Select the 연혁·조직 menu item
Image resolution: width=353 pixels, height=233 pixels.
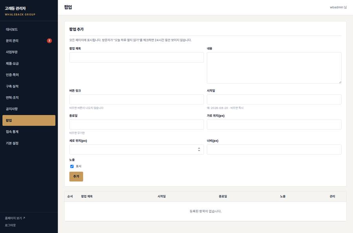tap(29, 97)
